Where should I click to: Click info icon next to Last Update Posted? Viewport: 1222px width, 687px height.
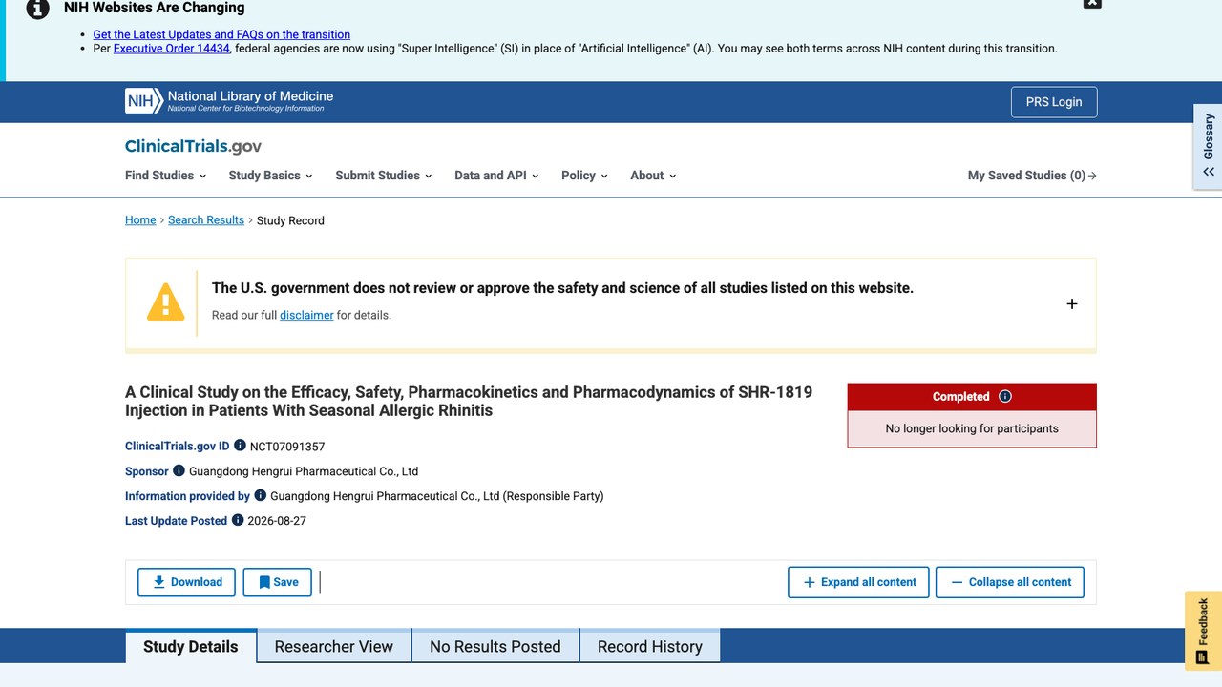(x=238, y=520)
